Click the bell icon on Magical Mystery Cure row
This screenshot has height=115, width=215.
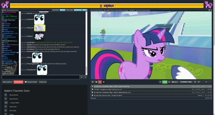point(92,92)
